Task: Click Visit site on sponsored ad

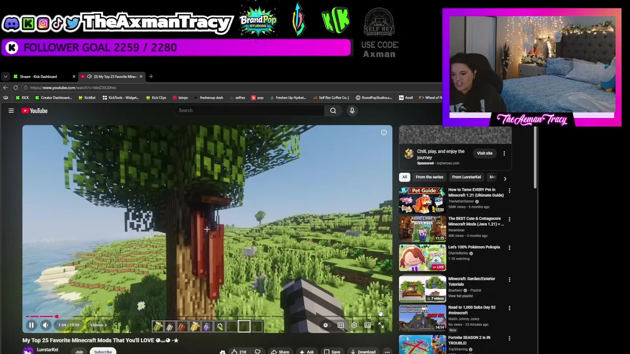Action: 484,153
